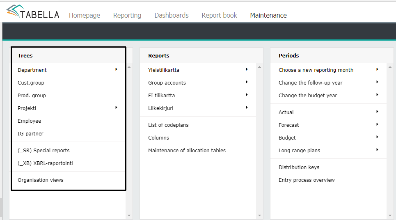
Task: Go to the Report book tab
Action: 219,16
